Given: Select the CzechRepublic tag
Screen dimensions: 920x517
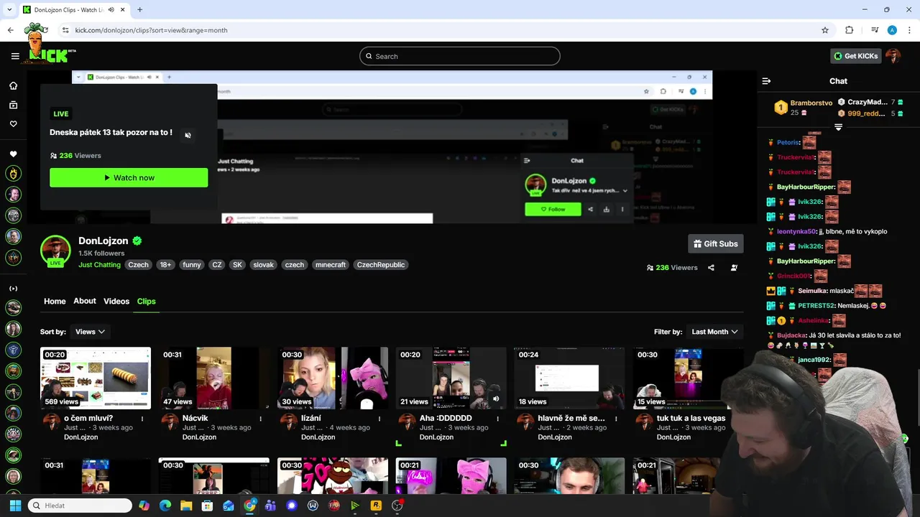Looking at the screenshot, I should pos(381,265).
